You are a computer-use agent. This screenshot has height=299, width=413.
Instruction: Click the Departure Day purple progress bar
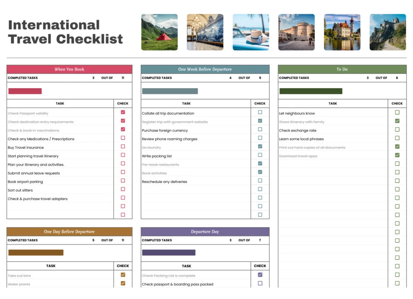click(169, 253)
